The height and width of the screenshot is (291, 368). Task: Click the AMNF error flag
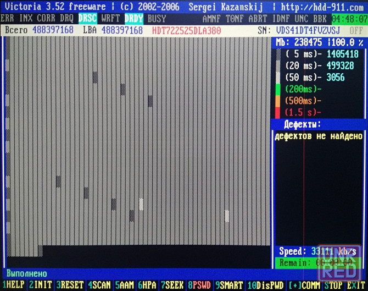[211, 18]
